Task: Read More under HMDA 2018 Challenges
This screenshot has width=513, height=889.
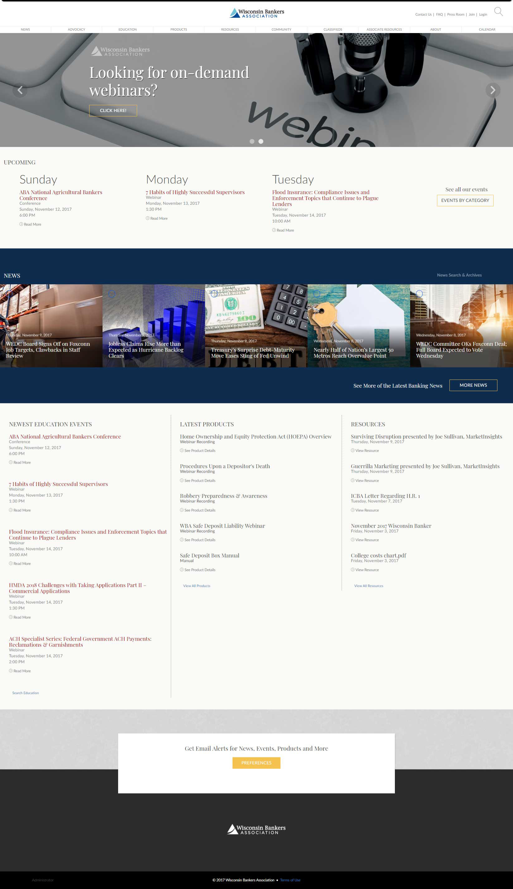Action: (x=20, y=617)
